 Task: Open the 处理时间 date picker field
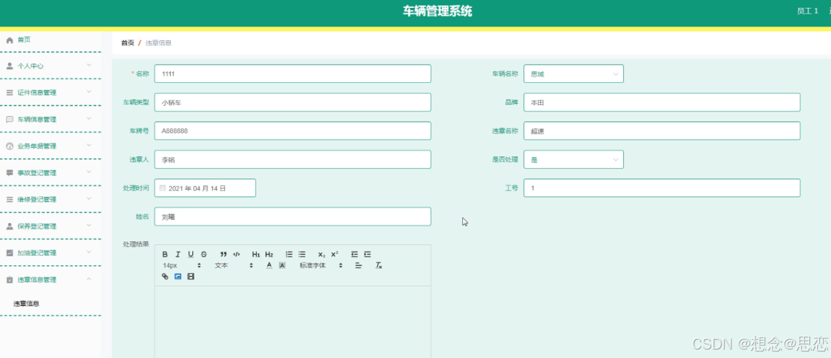coord(205,188)
